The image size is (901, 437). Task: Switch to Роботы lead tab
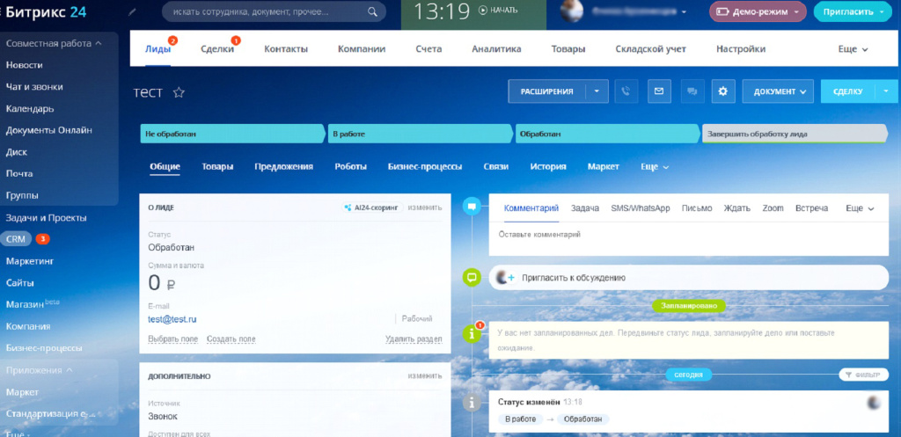[350, 167]
